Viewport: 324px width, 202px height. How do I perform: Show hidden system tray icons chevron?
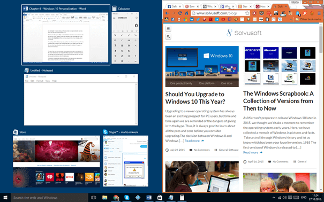(274, 198)
